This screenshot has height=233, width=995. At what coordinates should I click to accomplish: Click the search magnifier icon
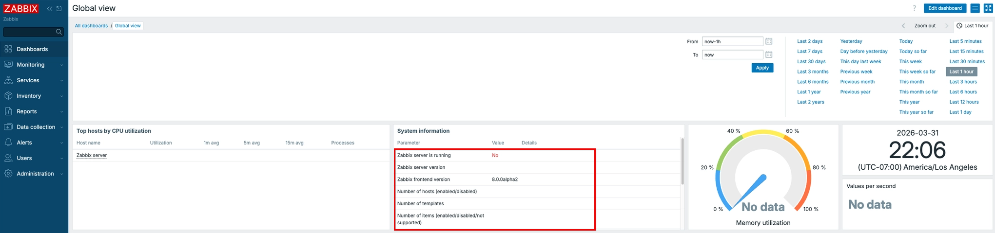(59, 32)
